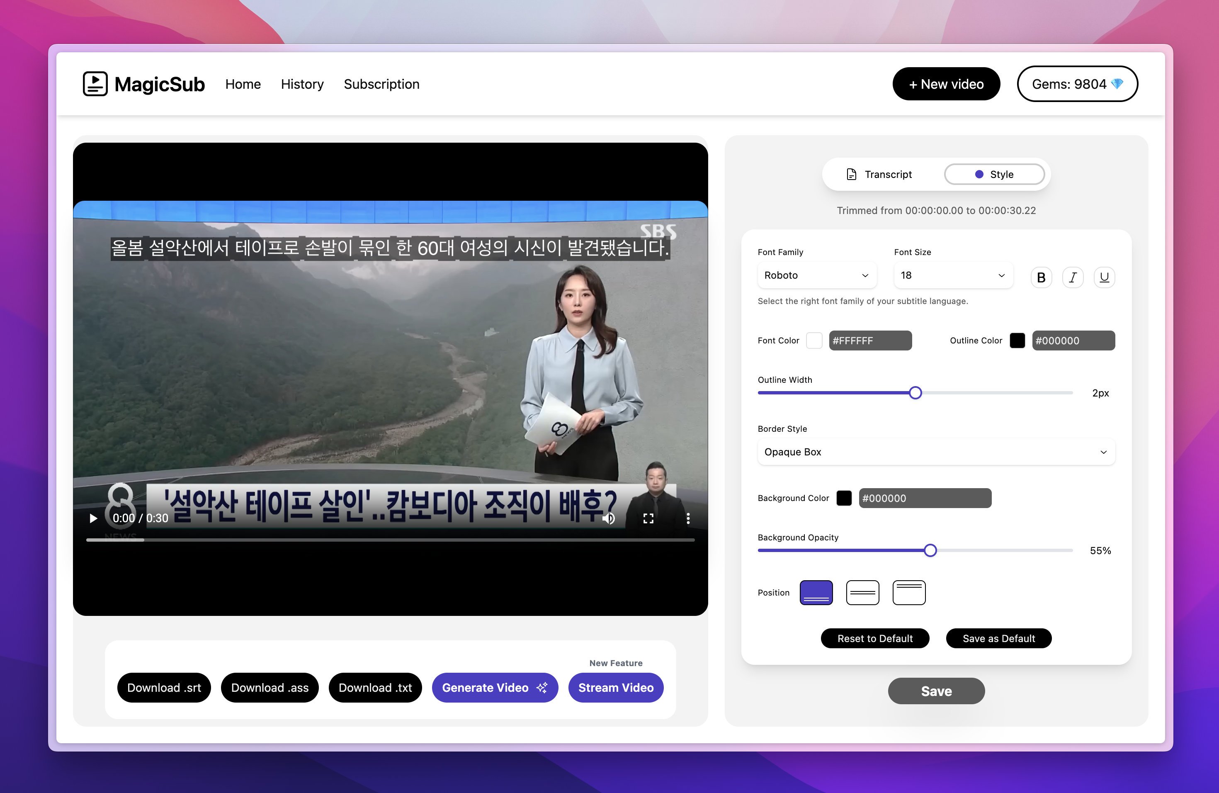The image size is (1219, 793).
Task: Apply bold formatting to subtitles
Action: 1041,277
